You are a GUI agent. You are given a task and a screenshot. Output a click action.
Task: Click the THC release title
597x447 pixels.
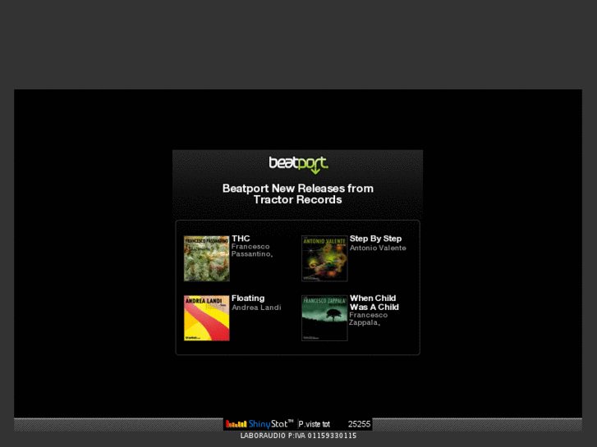point(241,239)
